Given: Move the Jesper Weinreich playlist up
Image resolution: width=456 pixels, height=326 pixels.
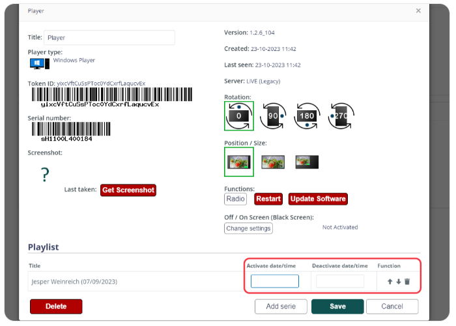Looking at the screenshot, I should point(390,282).
